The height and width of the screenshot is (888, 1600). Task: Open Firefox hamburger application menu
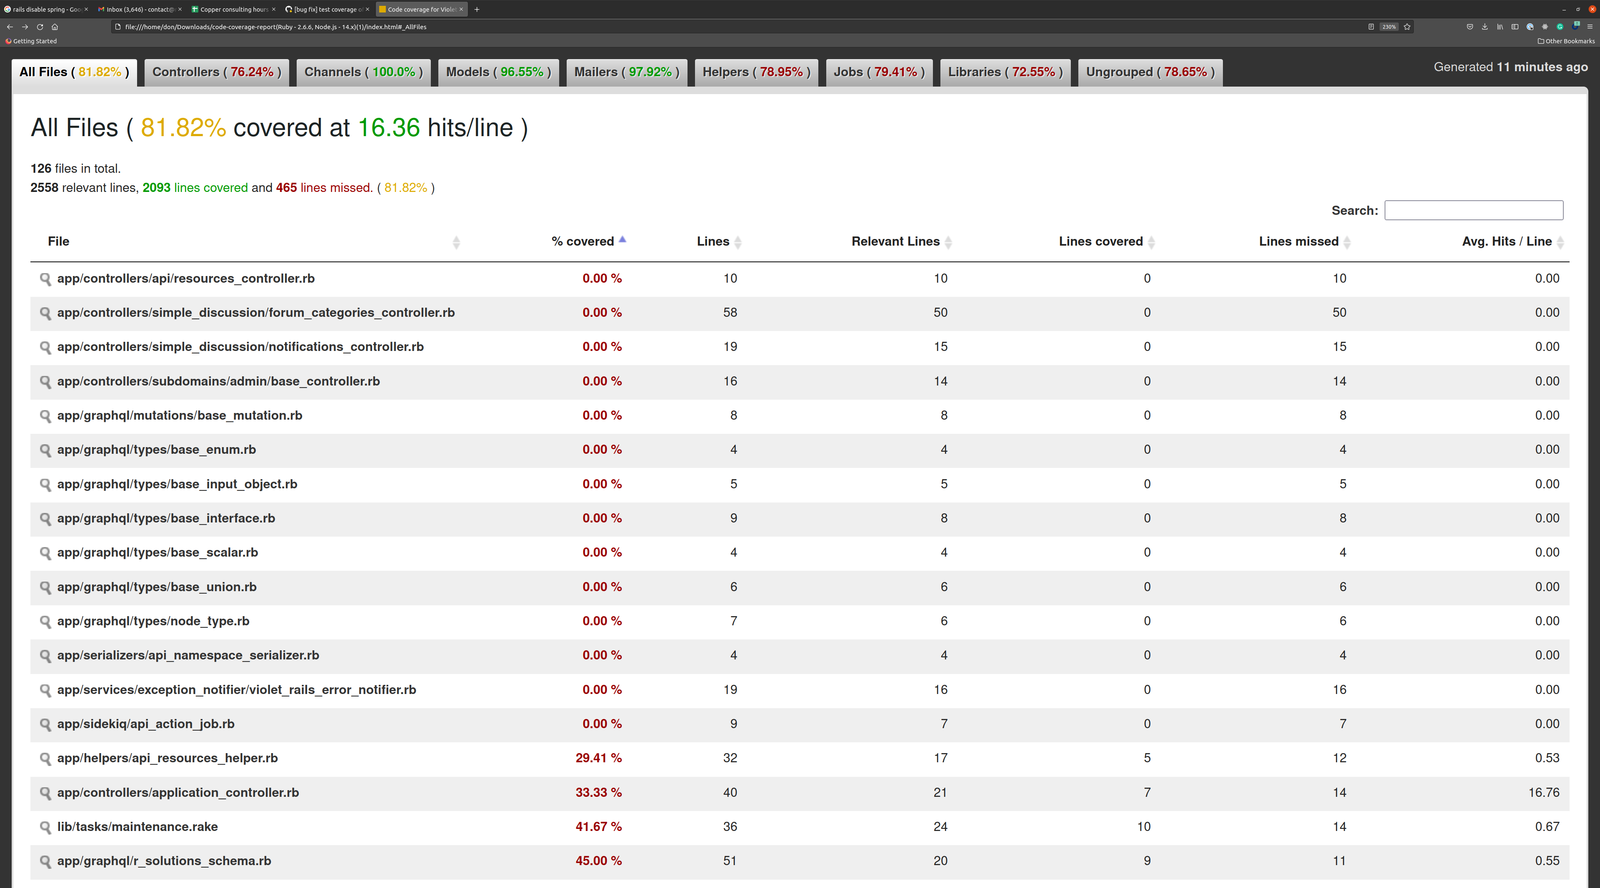click(x=1590, y=27)
